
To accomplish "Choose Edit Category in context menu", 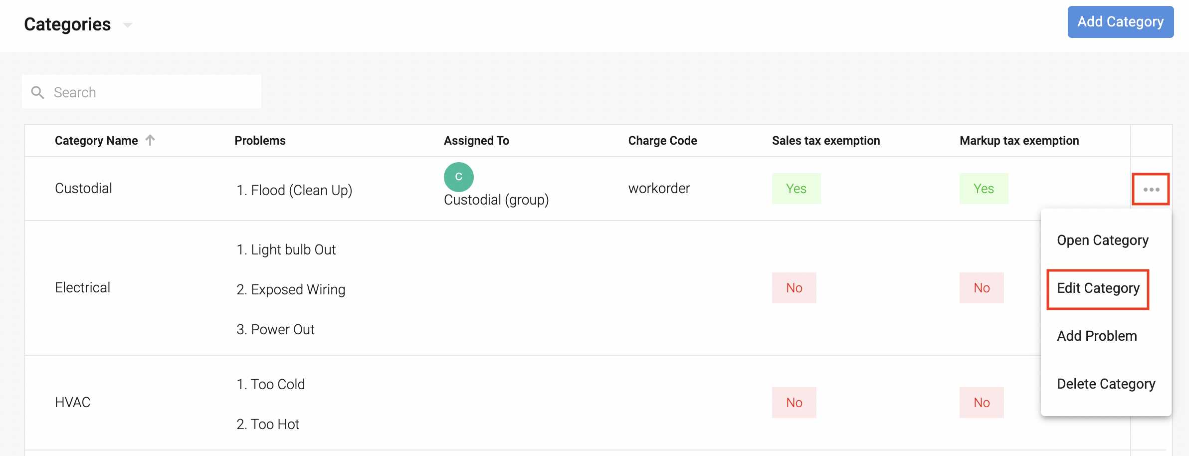I will 1098,288.
